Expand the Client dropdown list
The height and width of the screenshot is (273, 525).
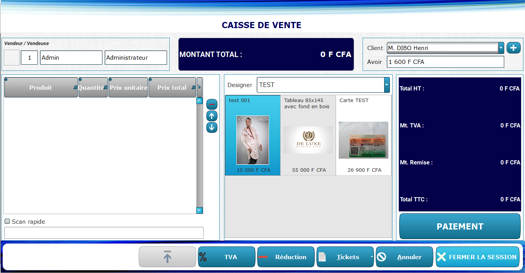pos(501,48)
